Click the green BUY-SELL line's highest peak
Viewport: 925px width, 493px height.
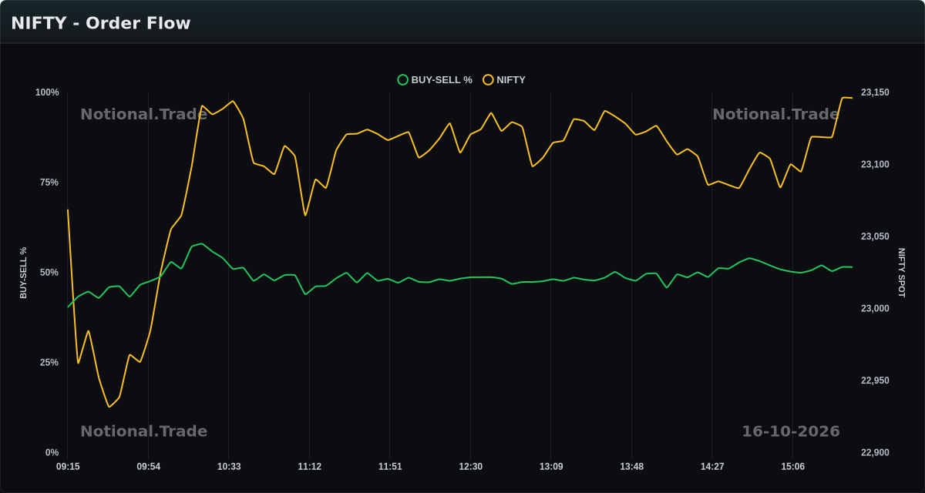(x=201, y=243)
